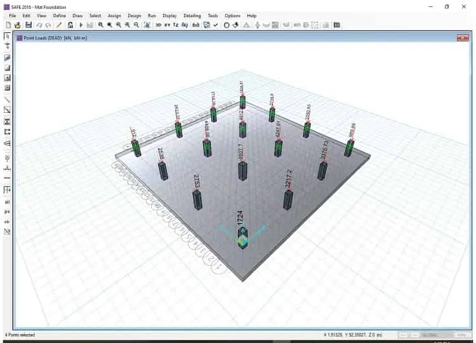Click the rubber band zoom magnifier icon

pos(100,25)
